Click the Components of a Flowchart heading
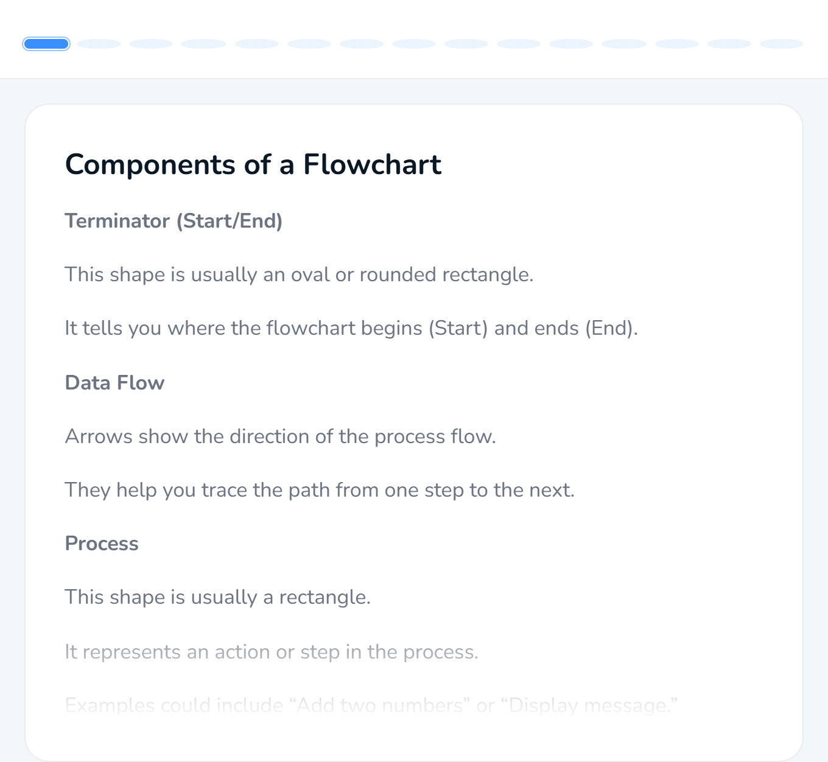This screenshot has width=828, height=762. click(x=253, y=164)
